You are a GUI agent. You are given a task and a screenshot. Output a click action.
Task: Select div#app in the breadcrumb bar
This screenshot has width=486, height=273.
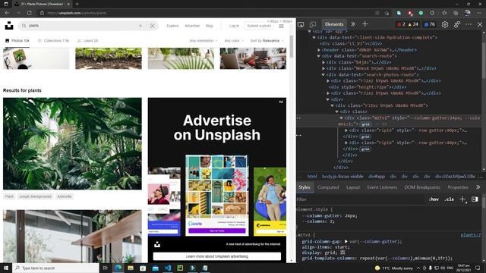377,176
